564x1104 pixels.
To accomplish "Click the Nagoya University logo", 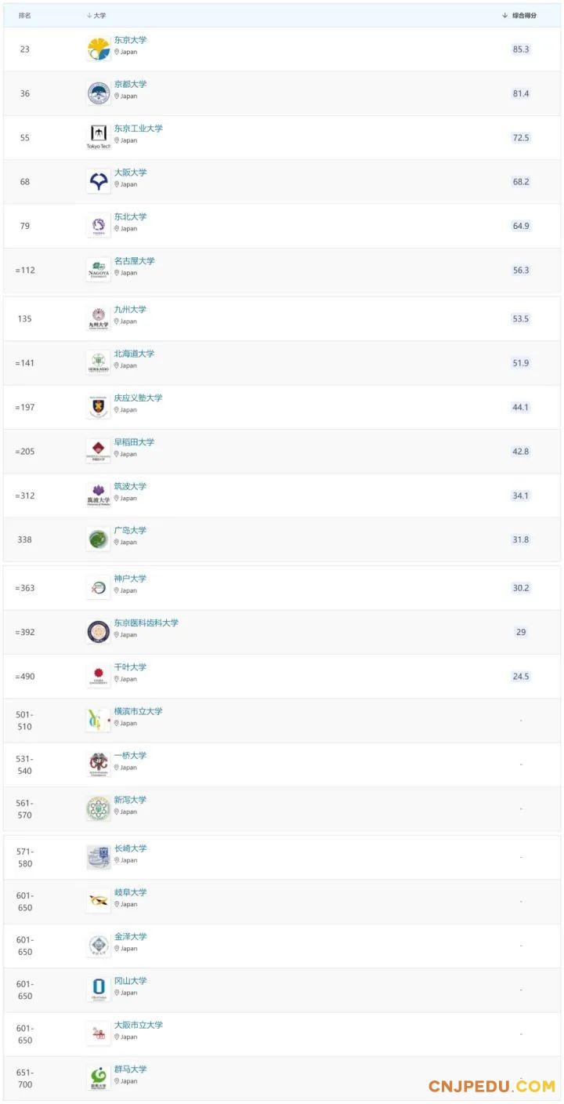I will [x=99, y=270].
